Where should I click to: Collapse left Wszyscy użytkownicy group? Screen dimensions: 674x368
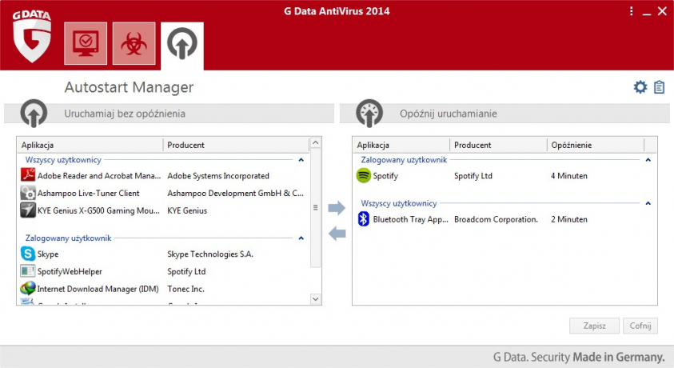point(301,160)
